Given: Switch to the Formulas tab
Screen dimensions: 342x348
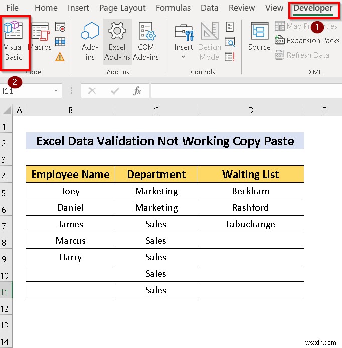Looking at the screenshot, I should tap(173, 8).
